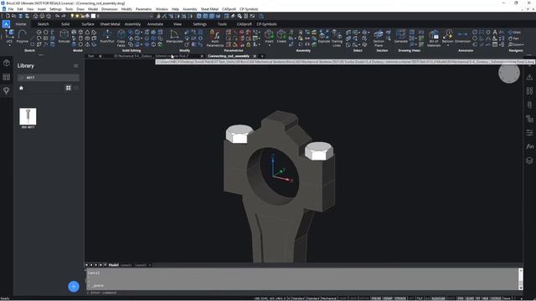Click the tips lightbulb icon in left sidebar
The width and height of the screenshot is (536, 301).
[7, 90]
